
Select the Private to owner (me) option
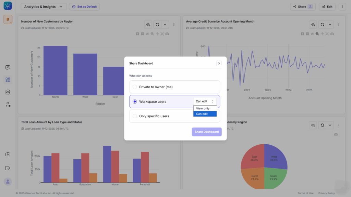(x=135, y=87)
